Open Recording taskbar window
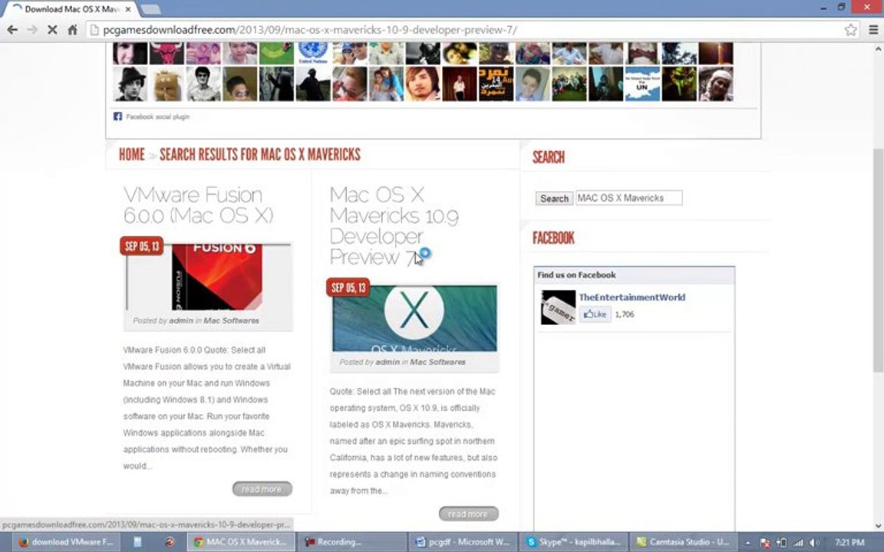Image resolution: width=884 pixels, height=552 pixels. coord(351,543)
